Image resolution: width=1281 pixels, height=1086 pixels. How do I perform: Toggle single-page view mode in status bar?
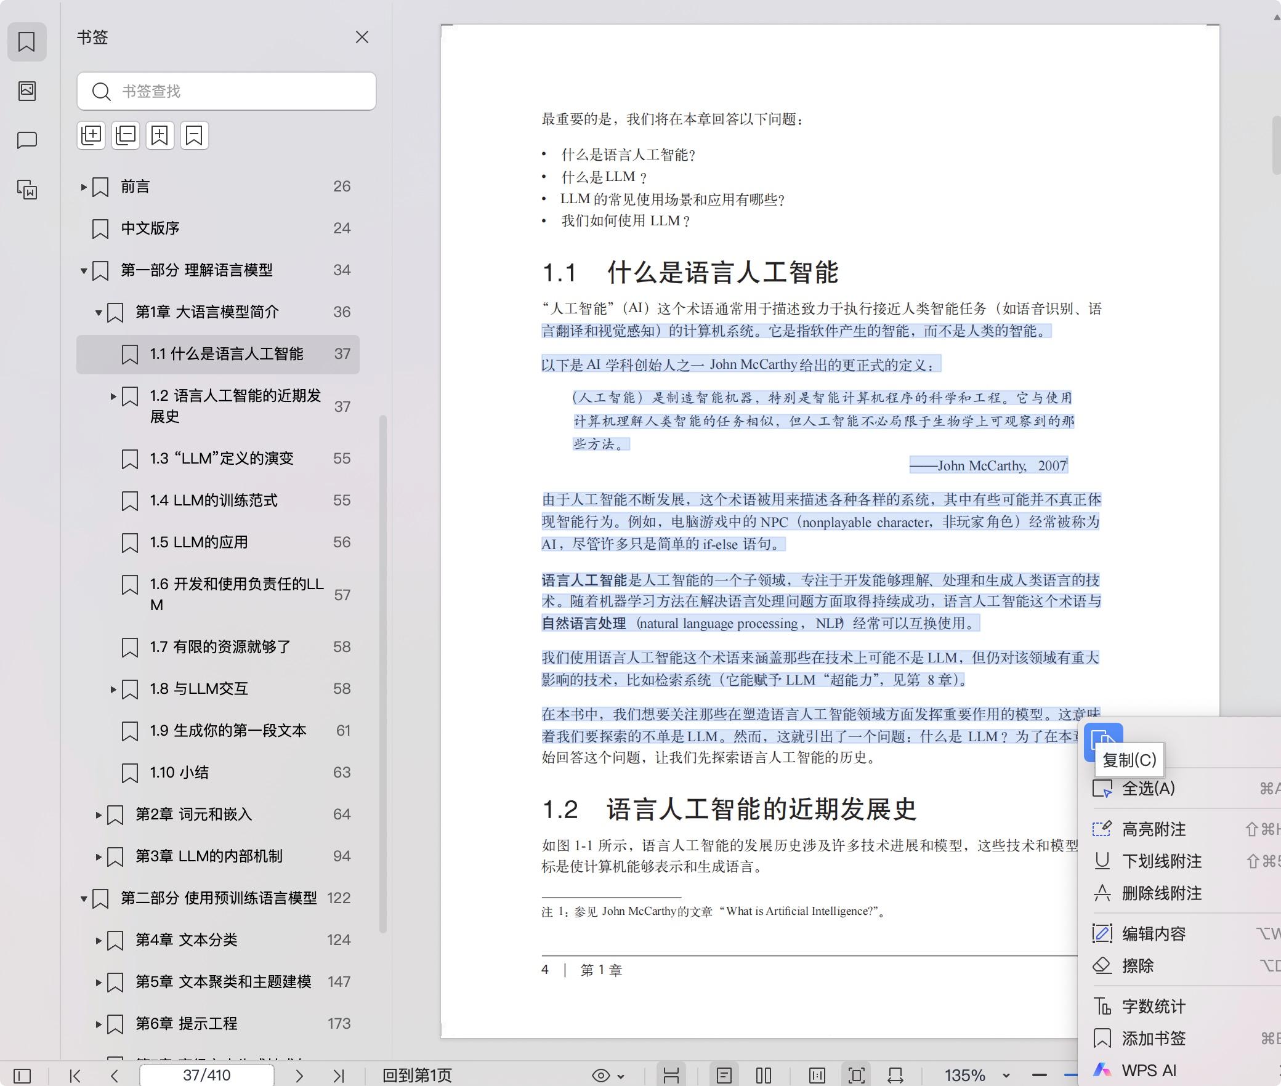(x=724, y=1076)
